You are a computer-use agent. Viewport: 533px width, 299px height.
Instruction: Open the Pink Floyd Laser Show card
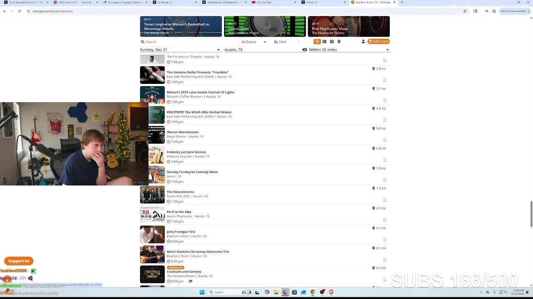tap(349, 27)
